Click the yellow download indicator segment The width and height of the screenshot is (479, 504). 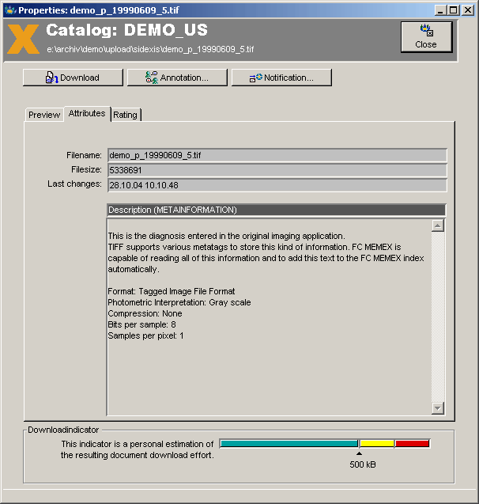tap(377, 444)
